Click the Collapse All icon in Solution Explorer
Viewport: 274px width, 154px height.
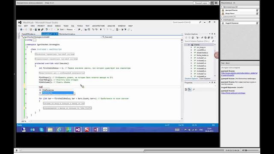[x=205, y=38]
